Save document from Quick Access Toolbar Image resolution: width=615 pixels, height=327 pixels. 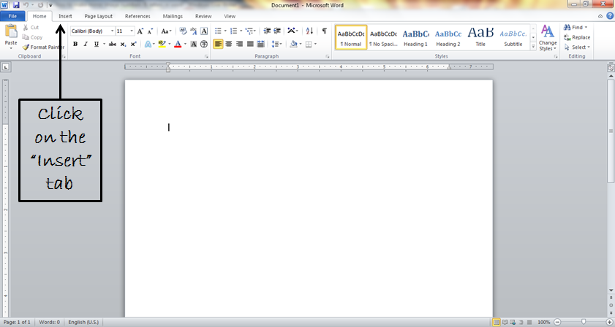point(16,5)
